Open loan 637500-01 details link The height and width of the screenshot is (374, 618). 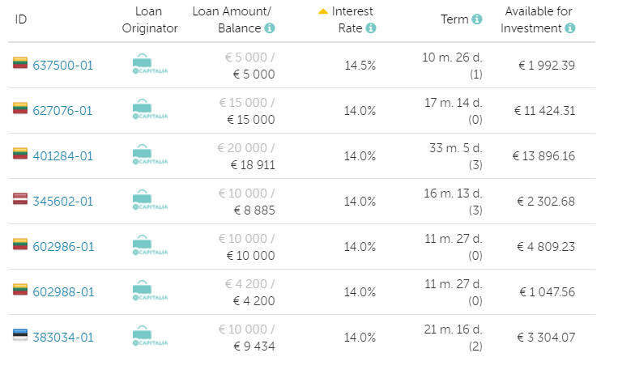coord(63,65)
